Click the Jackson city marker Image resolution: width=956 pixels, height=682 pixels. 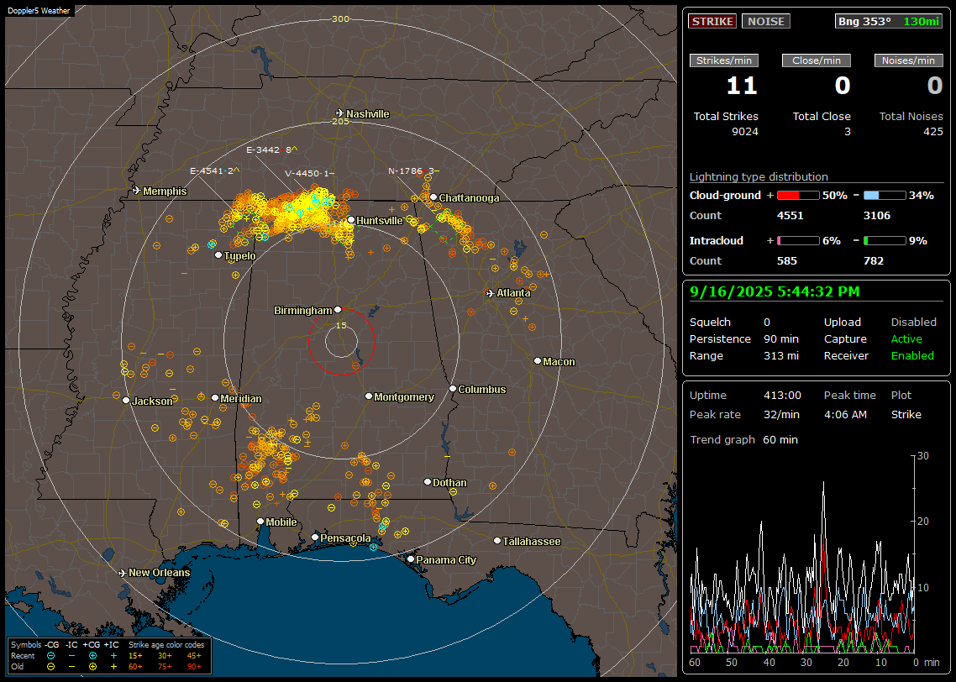126,401
